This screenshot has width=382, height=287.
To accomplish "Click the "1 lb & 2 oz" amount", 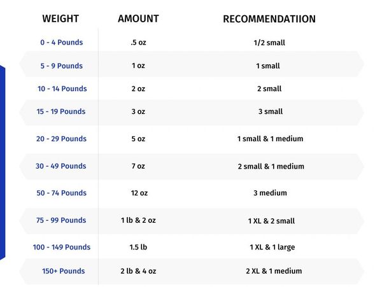I will (x=138, y=220).
